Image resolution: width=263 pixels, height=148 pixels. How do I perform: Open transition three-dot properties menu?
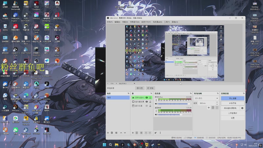[217, 108]
